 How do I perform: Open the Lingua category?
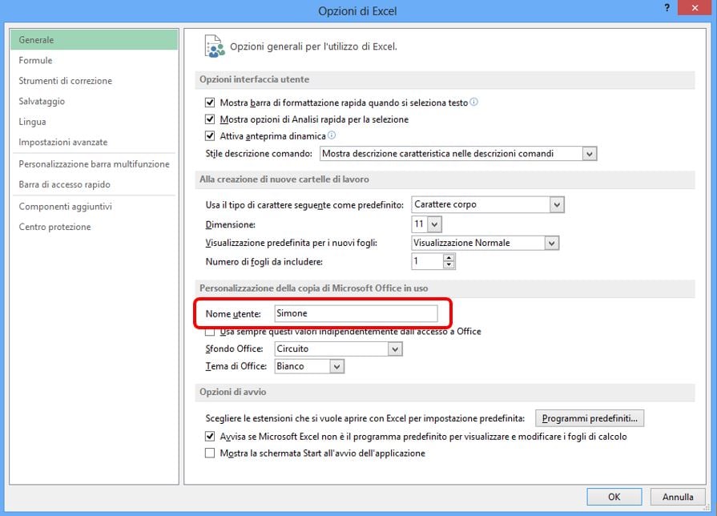95,122
